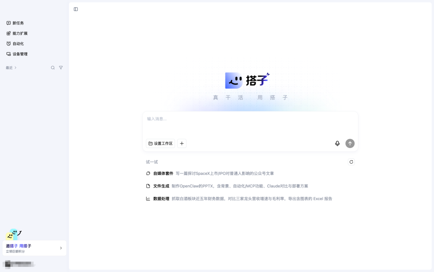Click the 最近 label text
The width and height of the screenshot is (434, 272).
coord(9,68)
